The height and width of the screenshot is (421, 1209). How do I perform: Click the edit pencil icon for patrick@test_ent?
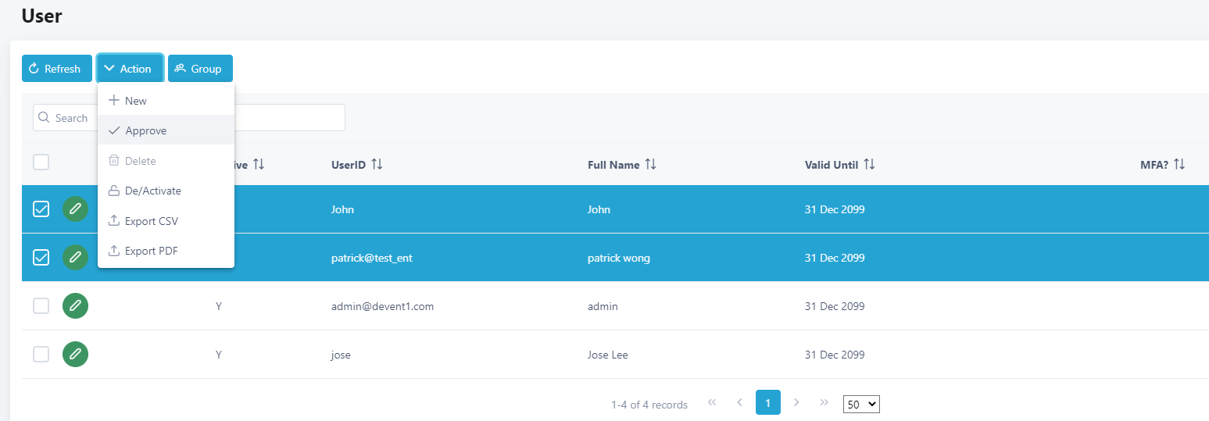pos(75,258)
